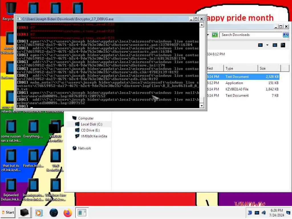Image resolution: width=292 pixels, height=219 pixels.
Task: Open the address bar history dropdown arrow
Action: [208, 35]
